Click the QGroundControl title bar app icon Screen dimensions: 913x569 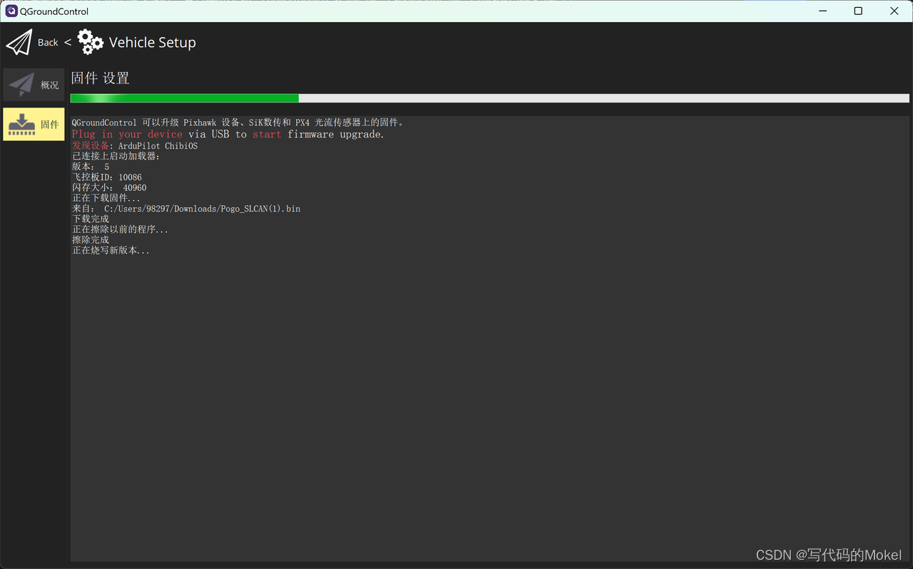click(x=11, y=11)
